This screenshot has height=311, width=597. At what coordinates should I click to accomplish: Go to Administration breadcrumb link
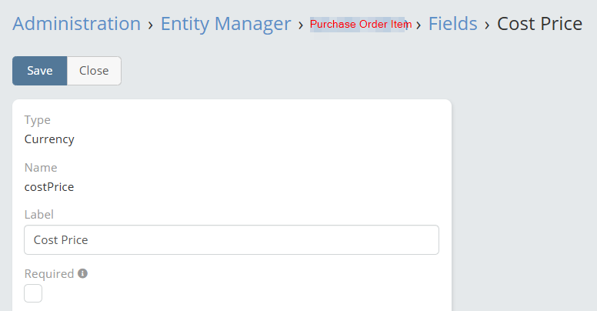[x=76, y=24]
